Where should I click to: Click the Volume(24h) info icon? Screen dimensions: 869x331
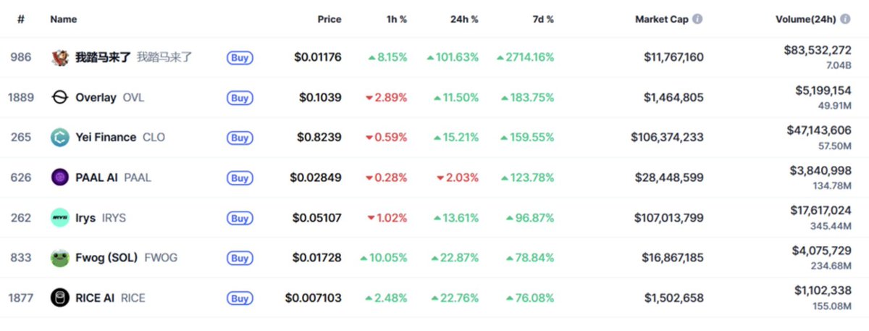845,20
